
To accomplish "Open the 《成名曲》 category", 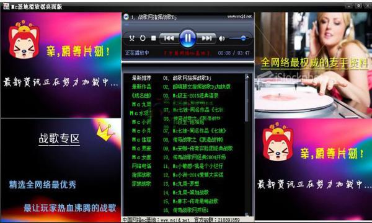I will pos(141,95).
